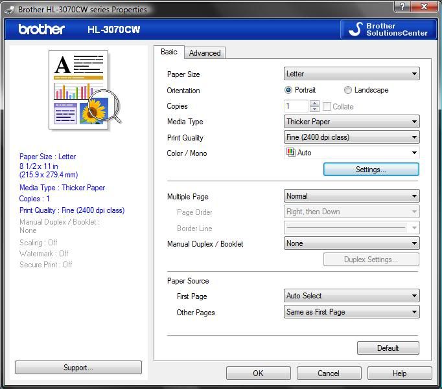Click the page preview thumbnail image

[84, 89]
